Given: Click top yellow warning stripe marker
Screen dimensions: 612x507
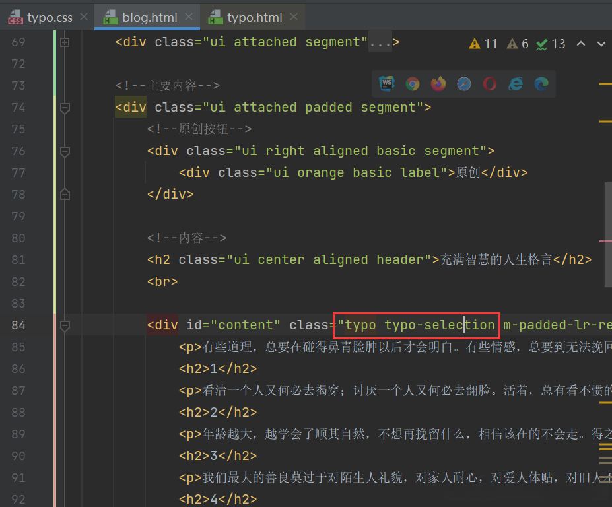Looking at the screenshot, I should [605, 84].
